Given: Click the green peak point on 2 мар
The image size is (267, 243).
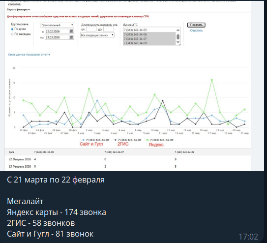Looking at the screenshot, I should (89, 89).
